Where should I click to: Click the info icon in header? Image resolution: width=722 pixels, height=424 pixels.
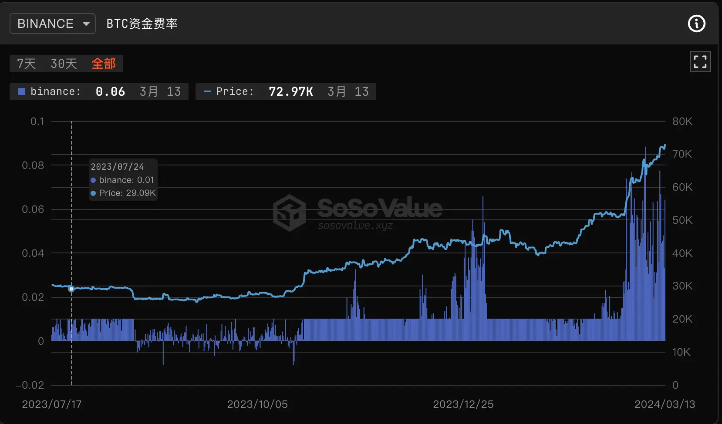point(696,24)
